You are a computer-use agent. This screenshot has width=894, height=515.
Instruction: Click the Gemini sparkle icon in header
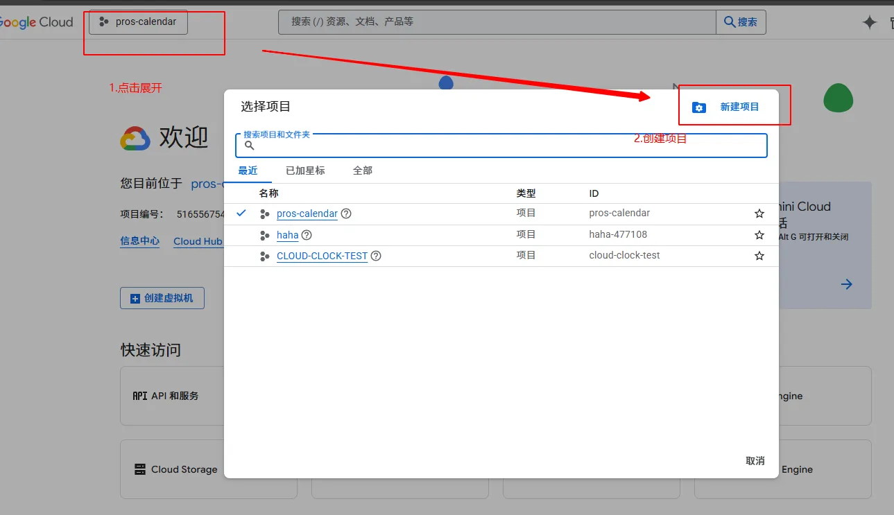pos(869,22)
